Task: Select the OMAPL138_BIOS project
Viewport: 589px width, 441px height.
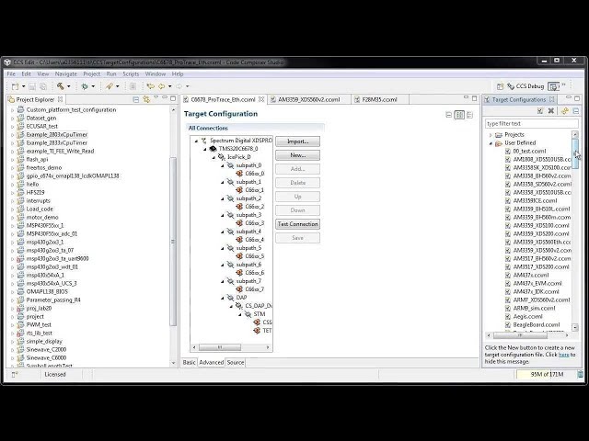Action: coord(47,292)
